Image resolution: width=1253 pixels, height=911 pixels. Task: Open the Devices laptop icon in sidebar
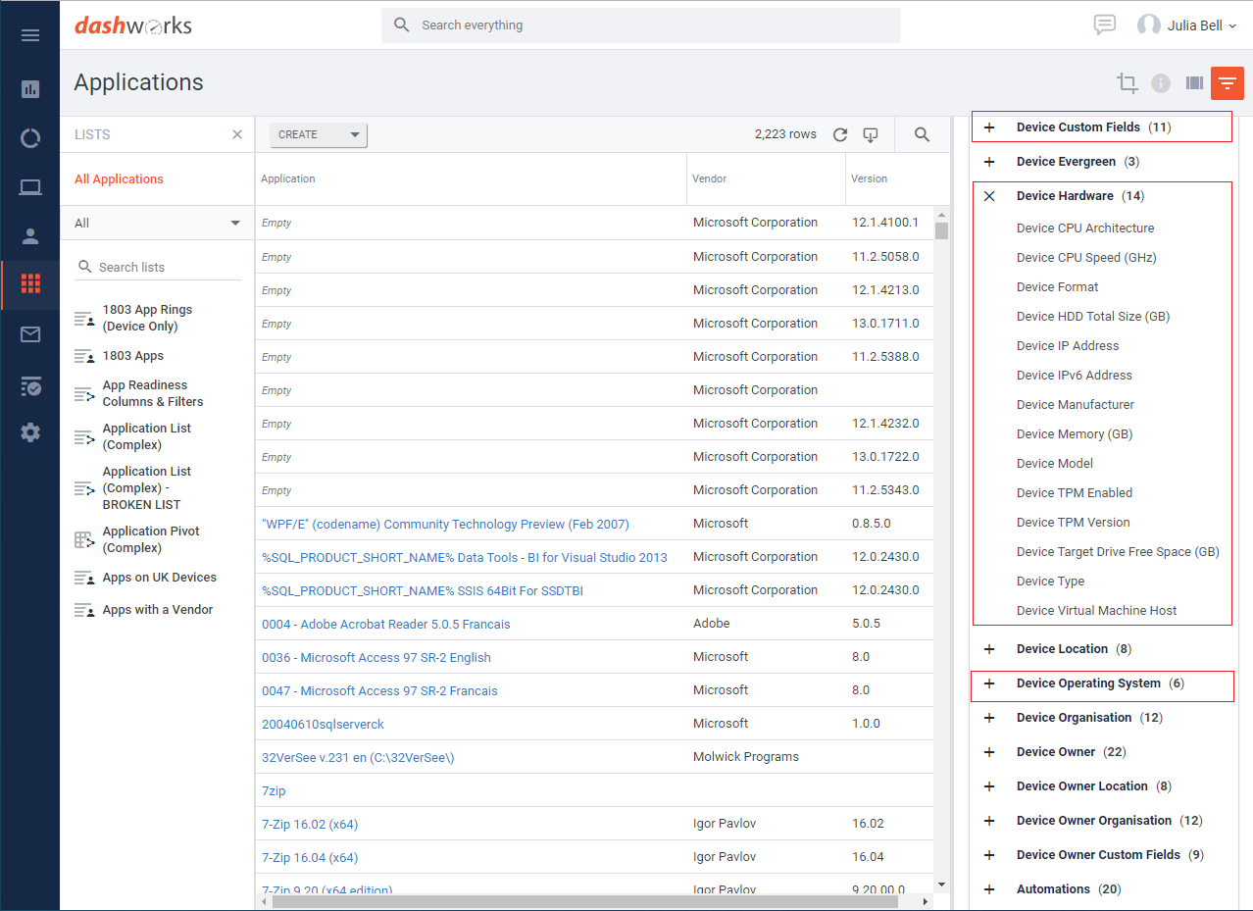(30, 187)
